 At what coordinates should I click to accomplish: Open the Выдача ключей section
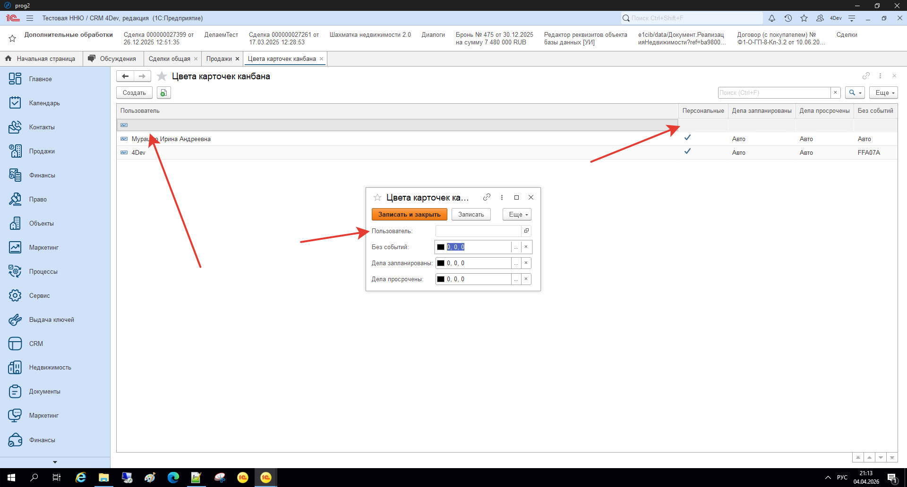click(51, 319)
